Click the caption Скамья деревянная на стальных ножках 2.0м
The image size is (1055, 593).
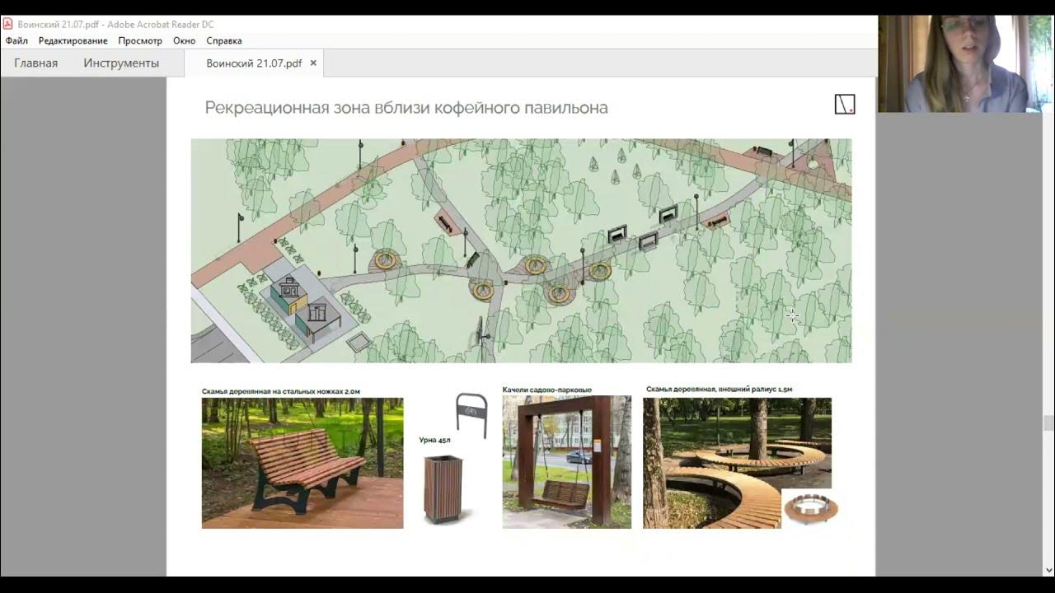tap(281, 391)
